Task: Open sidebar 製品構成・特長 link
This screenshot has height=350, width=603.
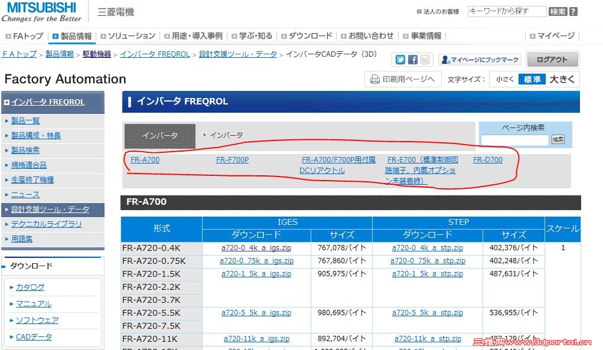Action: 36,136
